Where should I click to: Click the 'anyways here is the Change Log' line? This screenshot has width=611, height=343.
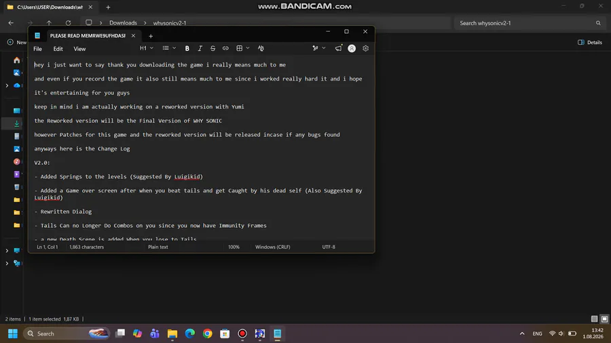click(x=82, y=148)
